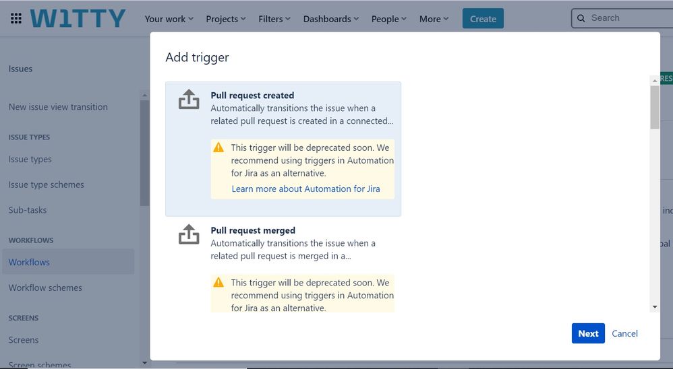Click the dialog scrollbar thumb
This screenshot has width=673, height=369.
tap(655, 107)
